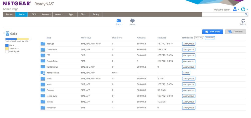Select the Home Folders share icon
Screen dimensions: 251x118
point(43,73)
